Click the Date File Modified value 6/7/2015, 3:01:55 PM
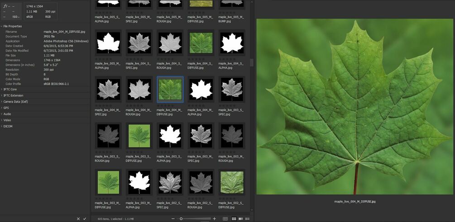455x222 pixels. (x=58, y=51)
